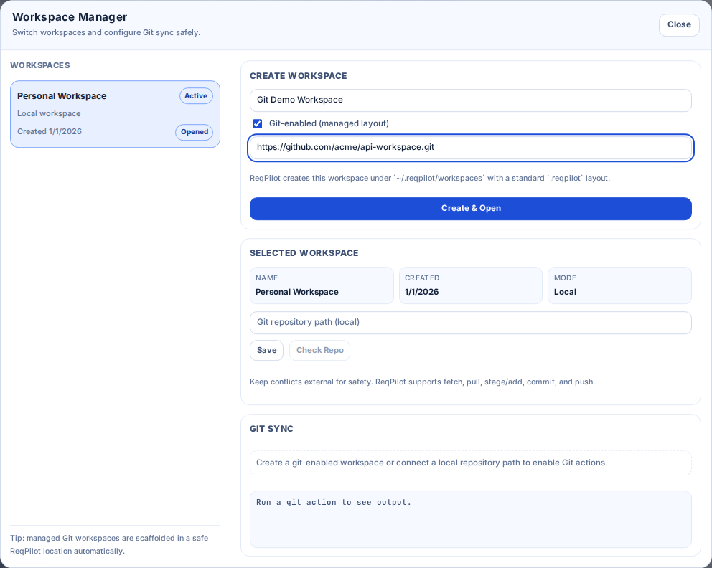This screenshot has height=568, width=712.
Task: Open the WORKSPACES panel header
Action: (x=41, y=65)
